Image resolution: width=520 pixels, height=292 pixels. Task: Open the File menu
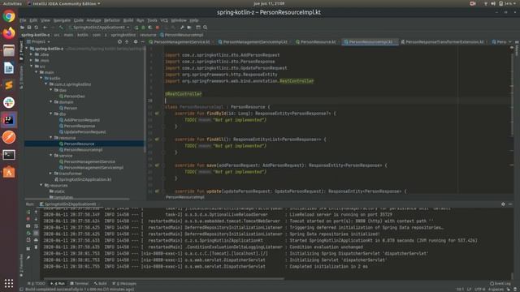(23, 20)
